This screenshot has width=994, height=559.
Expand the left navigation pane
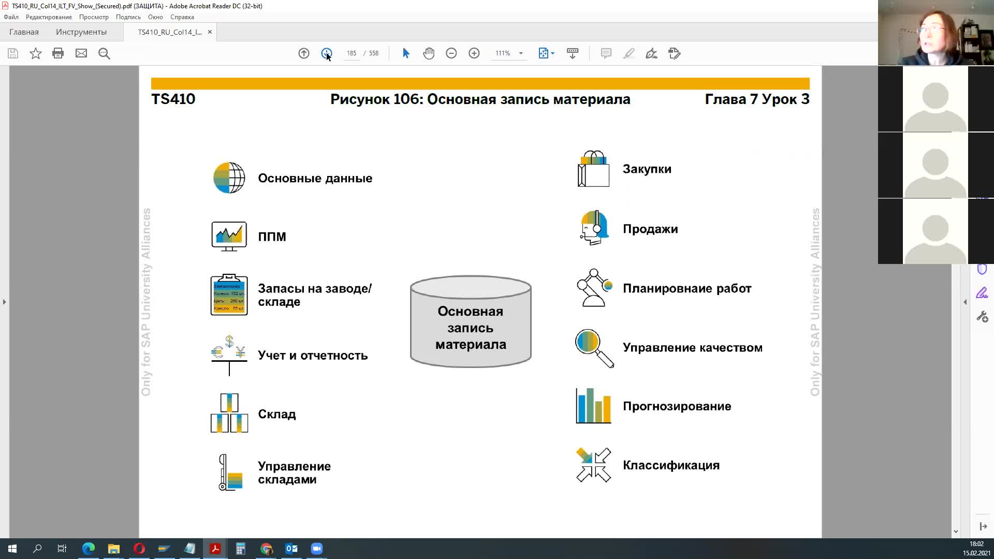(5, 302)
